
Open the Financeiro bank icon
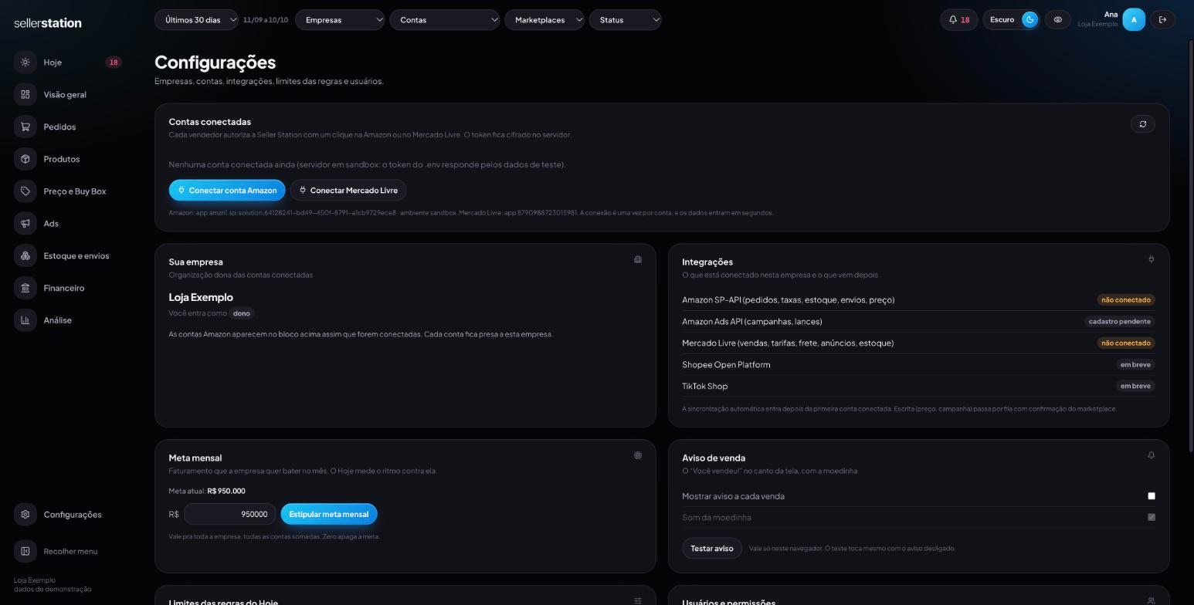[x=25, y=289]
